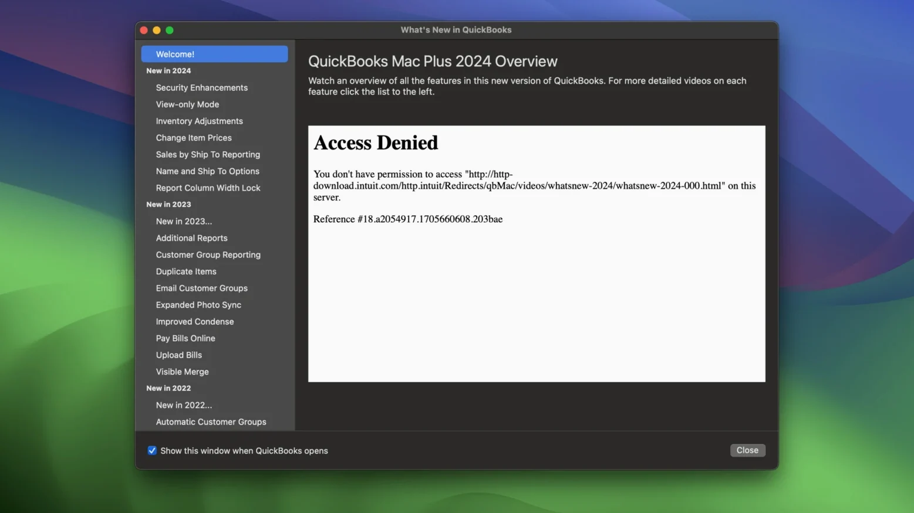Click the New in 2022 section header

point(168,388)
